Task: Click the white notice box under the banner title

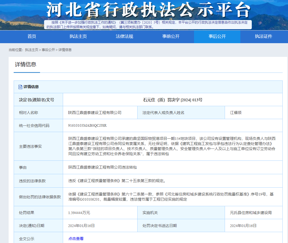Action: pyautogui.click(x=148, y=25)
